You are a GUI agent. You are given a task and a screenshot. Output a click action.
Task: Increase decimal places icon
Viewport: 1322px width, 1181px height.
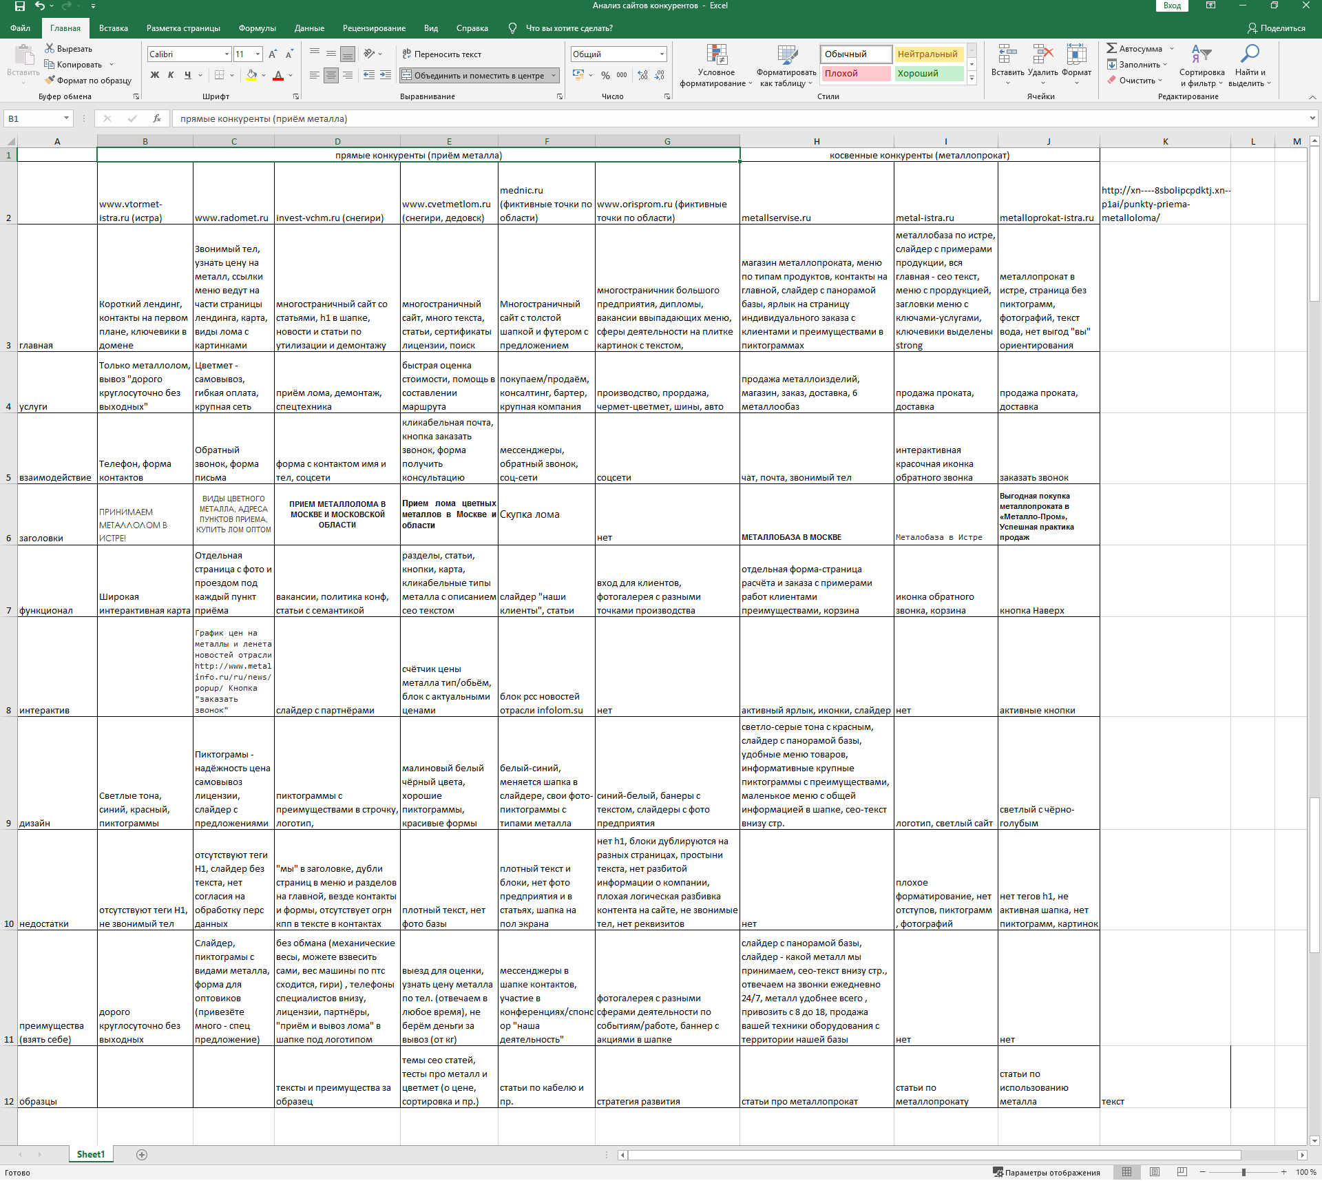pyautogui.click(x=643, y=75)
